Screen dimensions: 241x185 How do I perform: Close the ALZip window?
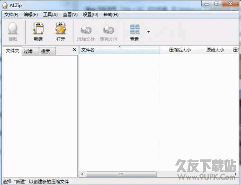231,4
